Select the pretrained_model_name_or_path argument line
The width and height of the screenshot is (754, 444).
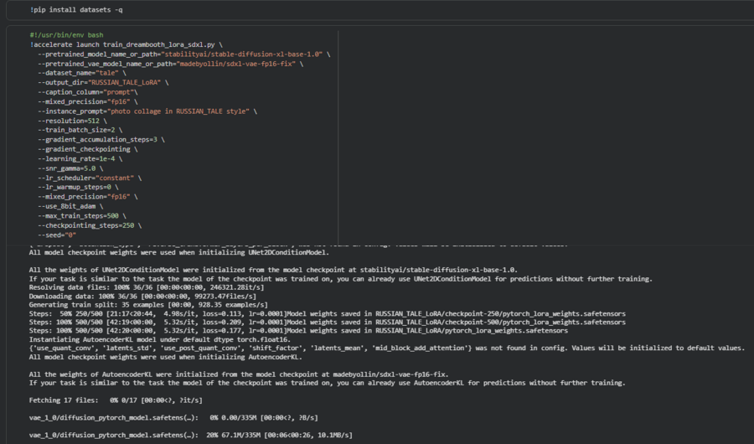pos(184,54)
